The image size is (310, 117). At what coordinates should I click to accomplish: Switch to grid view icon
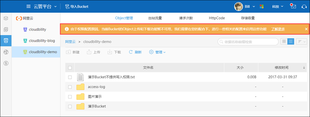284,42
